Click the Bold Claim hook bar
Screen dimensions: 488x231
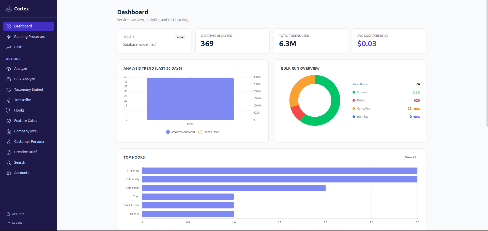[234, 188]
